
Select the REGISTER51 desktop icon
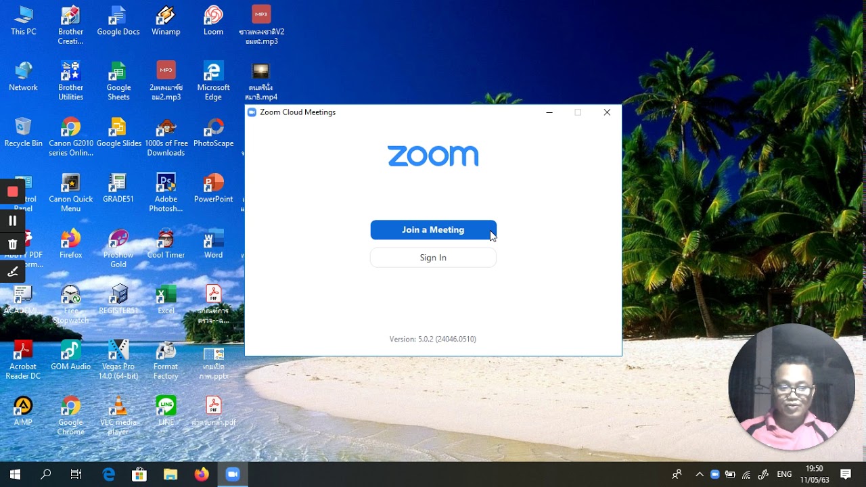coord(118,300)
